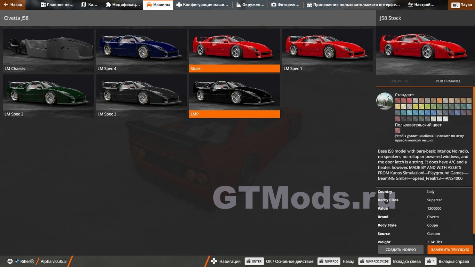475x267 pixels.
Task: Select the Машины tab
Action: 158,5
